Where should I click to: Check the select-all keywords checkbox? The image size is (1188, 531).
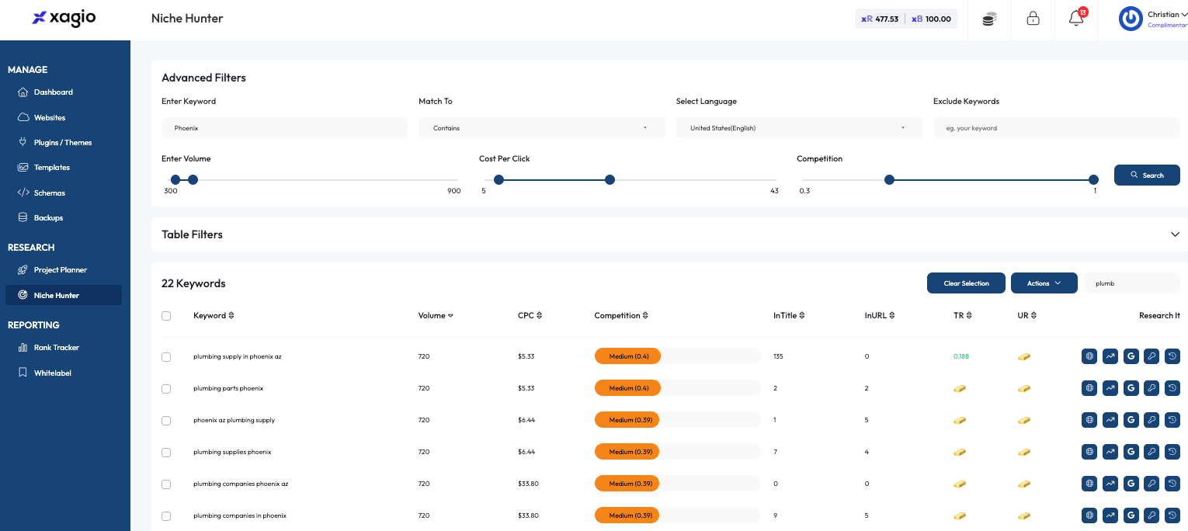click(166, 316)
